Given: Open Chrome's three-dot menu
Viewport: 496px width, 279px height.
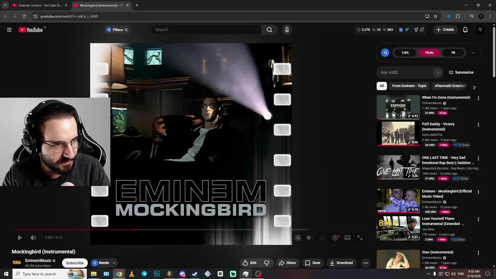Looking at the screenshot, I should pyautogui.click(x=491, y=16).
